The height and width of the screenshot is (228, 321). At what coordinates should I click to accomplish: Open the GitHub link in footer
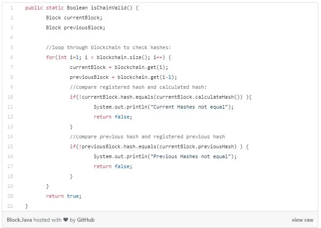(x=85, y=220)
